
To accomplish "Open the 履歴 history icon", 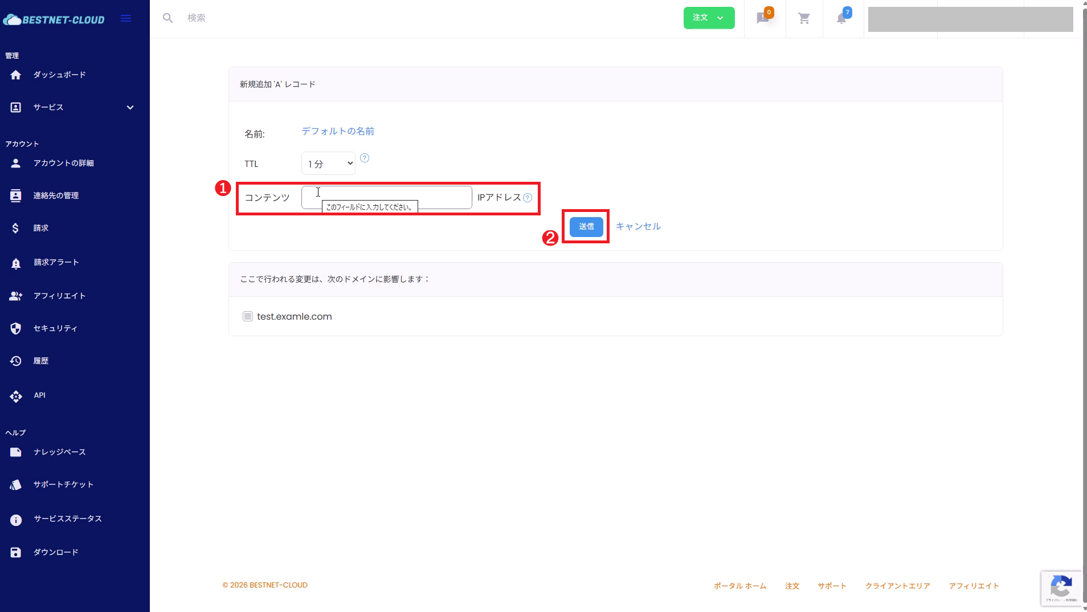I will click(15, 360).
